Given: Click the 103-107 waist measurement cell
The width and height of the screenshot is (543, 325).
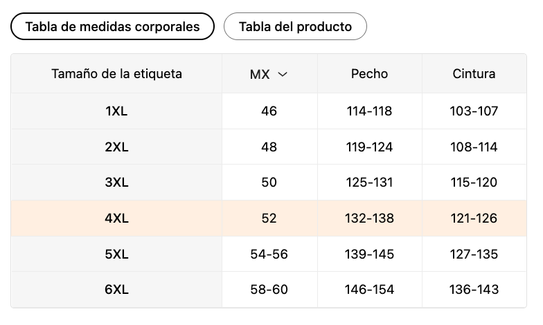Looking at the screenshot, I should (x=474, y=111).
